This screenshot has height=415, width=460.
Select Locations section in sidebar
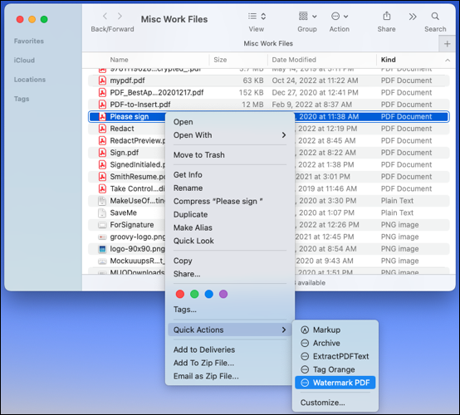pos(30,80)
